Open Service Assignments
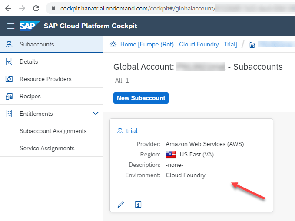295x221 pixels. 47,148
